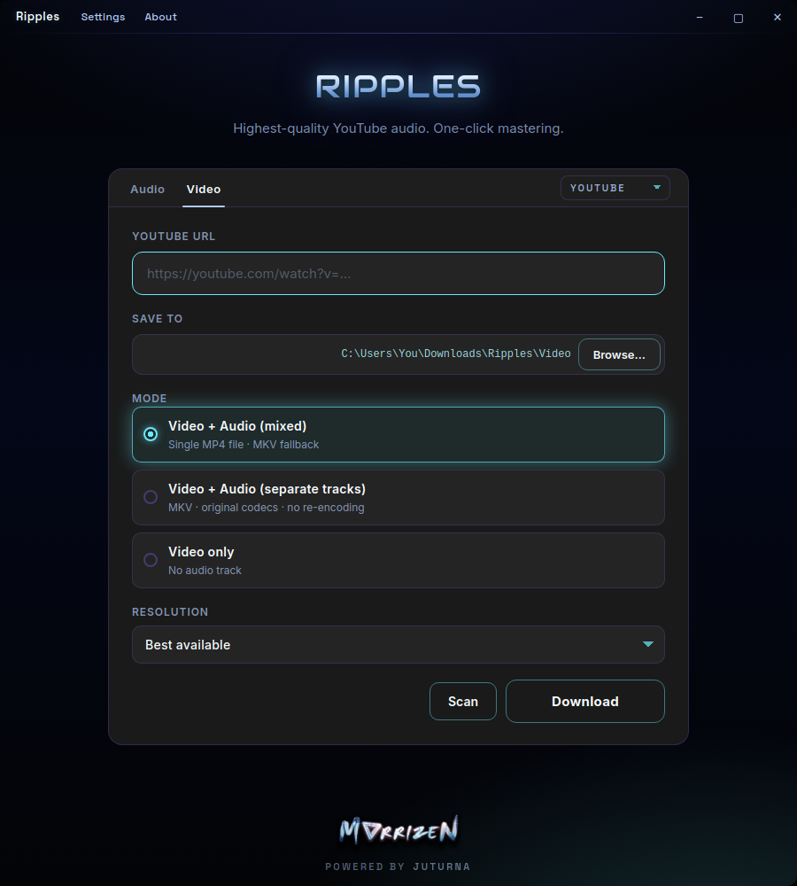797x886 pixels.
Task: Minimize the Ripples window
Action: click(700, 18)
